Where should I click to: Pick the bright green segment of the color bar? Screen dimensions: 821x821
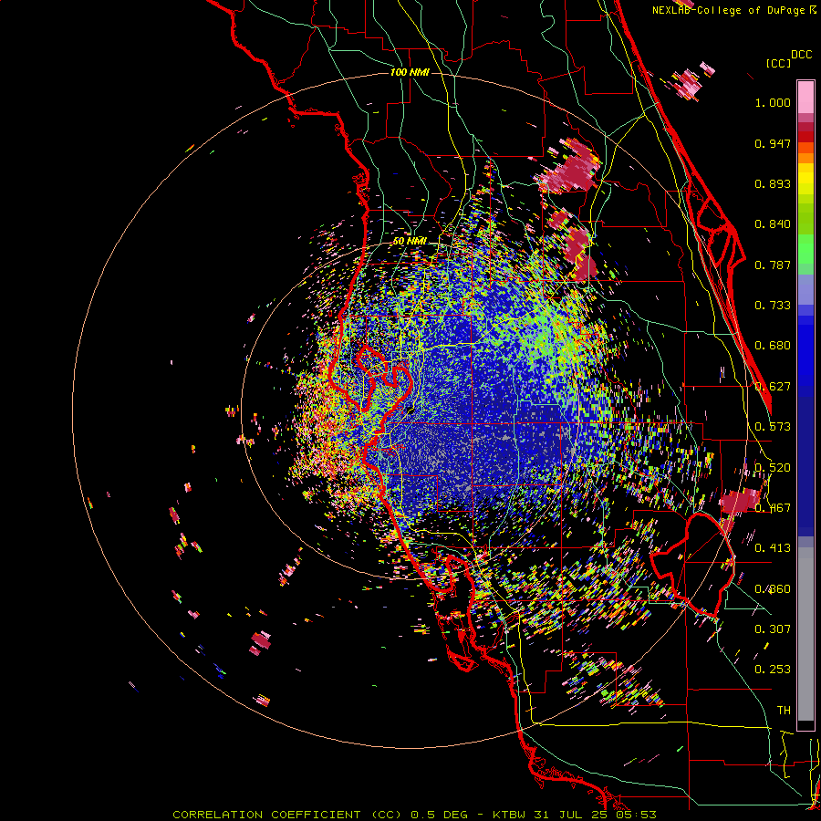tap(805, 249)
